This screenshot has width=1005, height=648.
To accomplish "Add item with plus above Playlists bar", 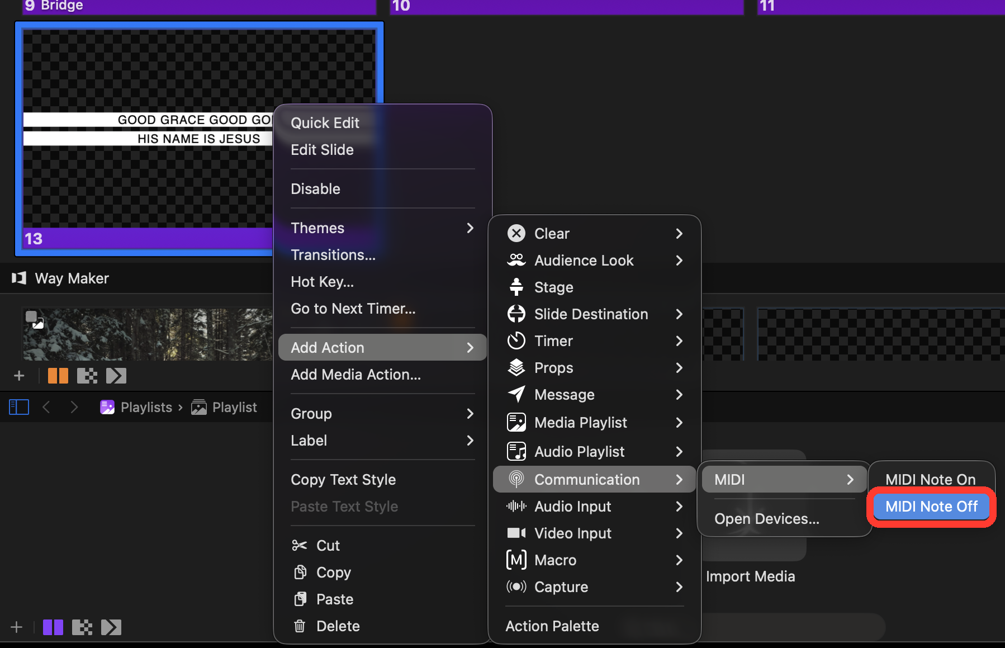I will point(19,376).
